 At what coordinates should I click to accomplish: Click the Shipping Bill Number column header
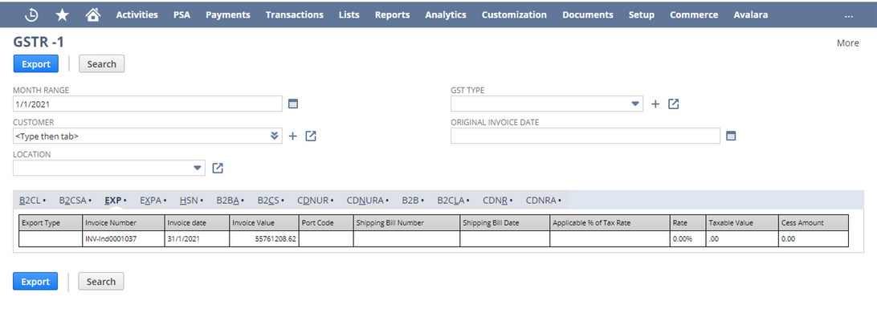[406, 222]
